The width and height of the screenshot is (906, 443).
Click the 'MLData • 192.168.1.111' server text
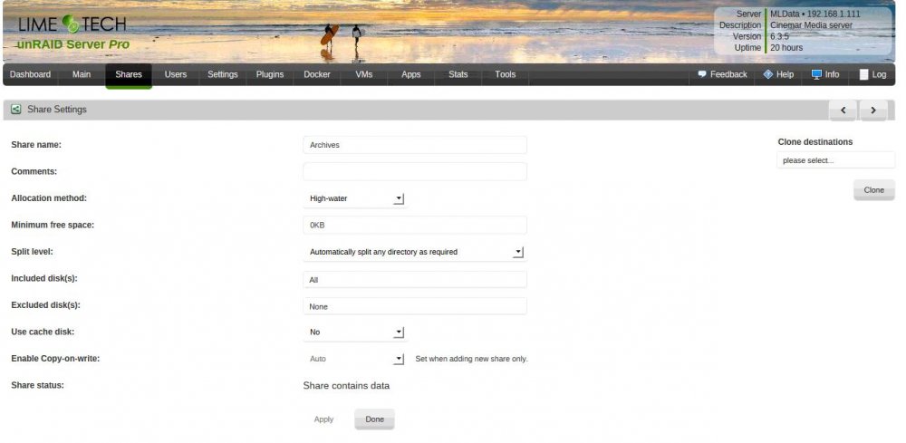(815, 14)
